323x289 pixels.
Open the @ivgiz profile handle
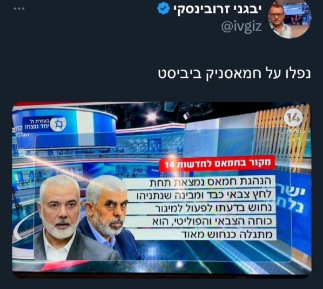241,27
